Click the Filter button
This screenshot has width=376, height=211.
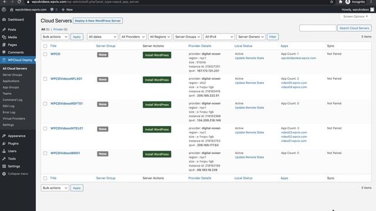point(273,37)
